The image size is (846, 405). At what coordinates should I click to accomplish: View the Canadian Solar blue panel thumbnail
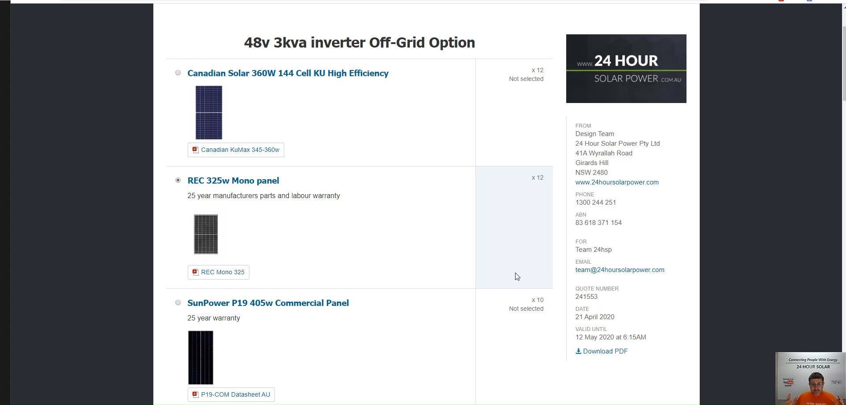click(x=209, y=113)
